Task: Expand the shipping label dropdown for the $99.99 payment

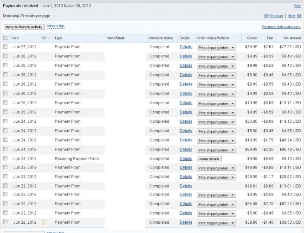Action: 216,150
